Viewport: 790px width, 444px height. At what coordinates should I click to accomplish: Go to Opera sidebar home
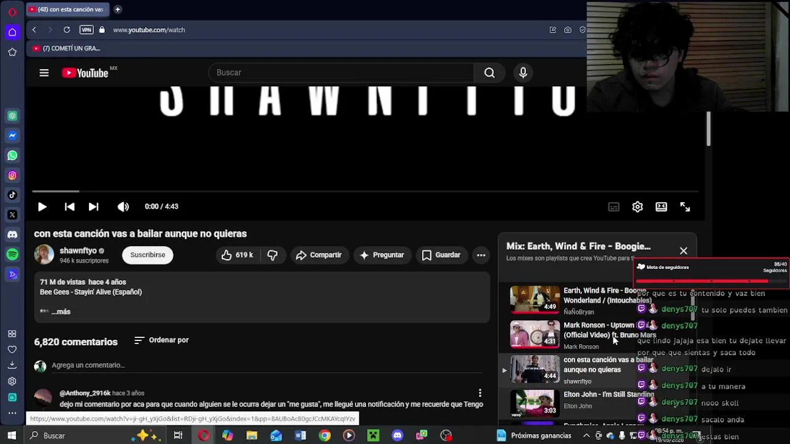[12, 33]
